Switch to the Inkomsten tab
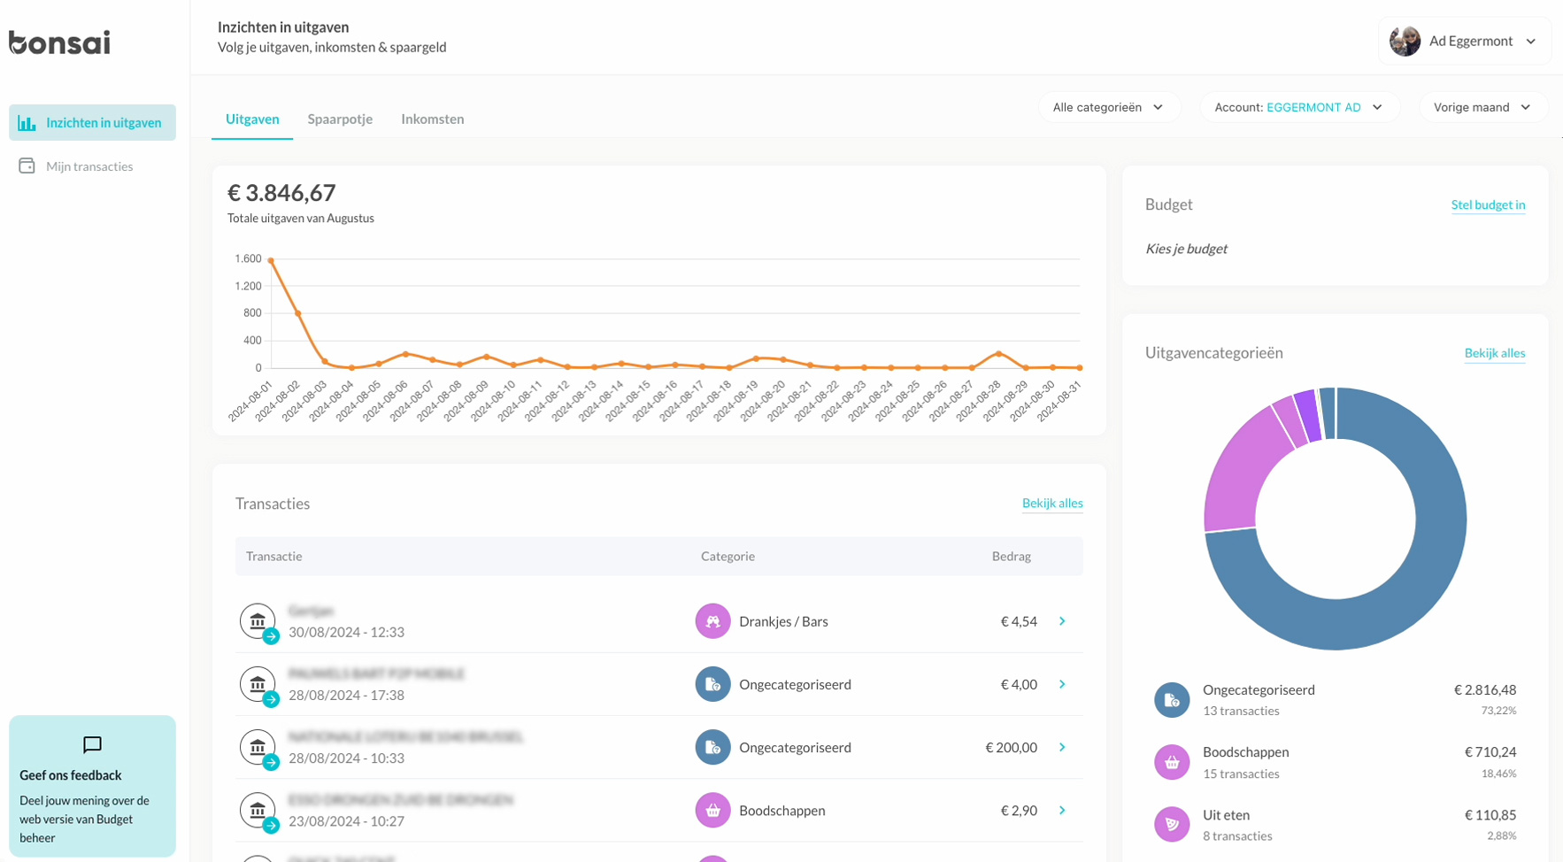The image size is (1563, 862). pyautogui.click(x=433, y=119)
